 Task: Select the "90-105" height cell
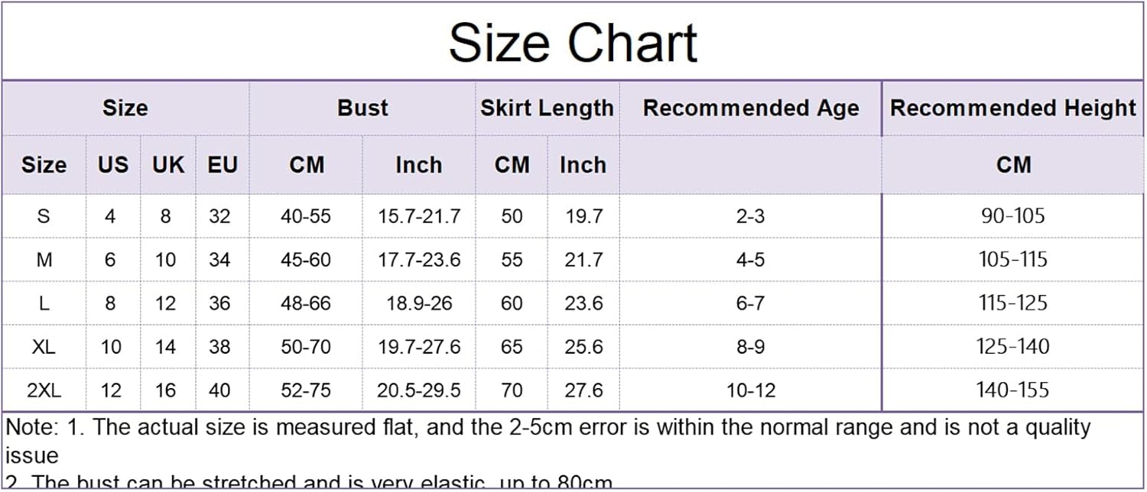(x=1013, y=216)
